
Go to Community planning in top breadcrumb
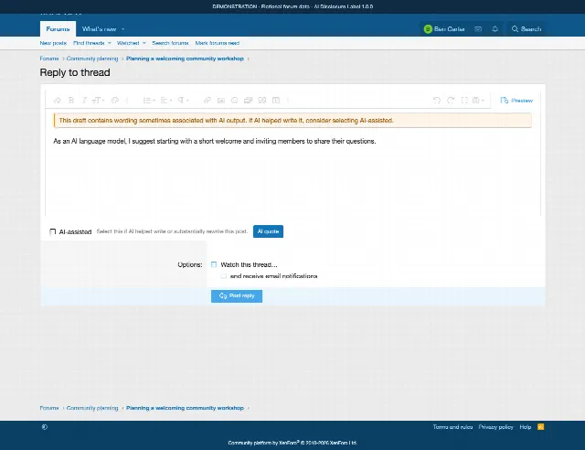click(x=92, y=59)
